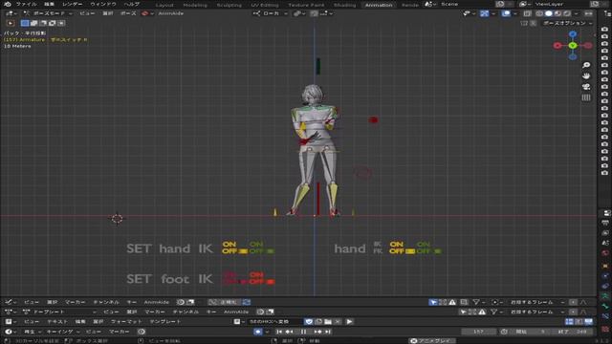Jump to previous keyframe
The height and width of the screenshot is (344, 612).
[x=289, y=332]
